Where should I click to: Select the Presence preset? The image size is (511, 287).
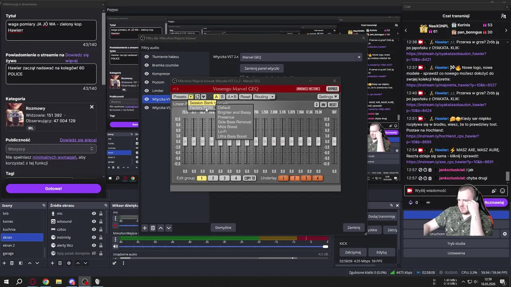pyautogui.click(x=226, y=117)
